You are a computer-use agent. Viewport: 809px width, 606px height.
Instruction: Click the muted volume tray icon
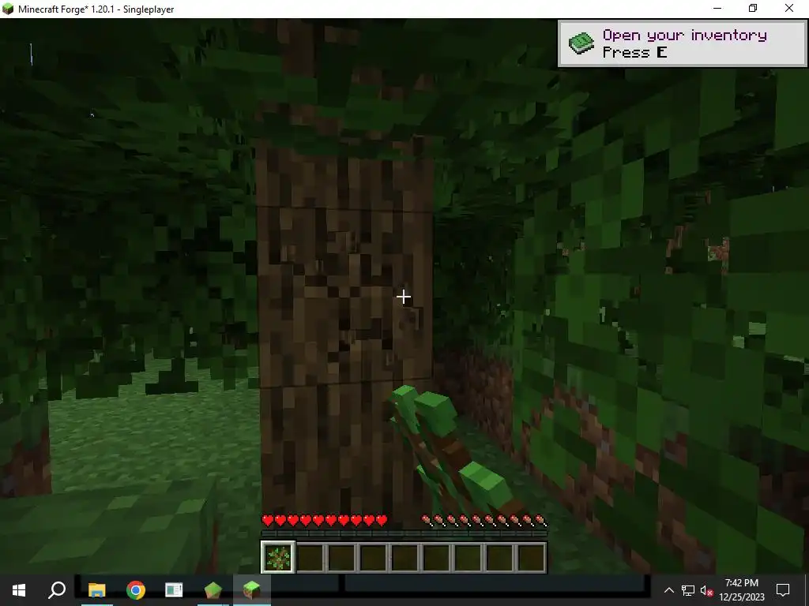tap(706, 590)
